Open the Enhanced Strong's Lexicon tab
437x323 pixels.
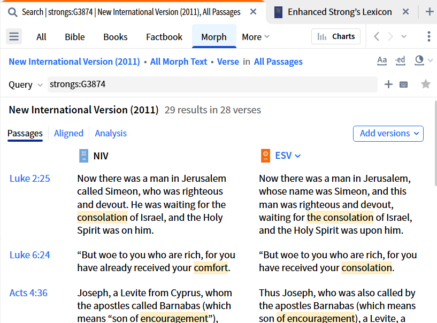click(340, 12)
